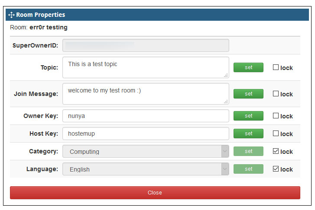Click into the Host Key field hostemup
Image resolution: width=315 pixels, height=210 pixels.
tap(146, 134)
